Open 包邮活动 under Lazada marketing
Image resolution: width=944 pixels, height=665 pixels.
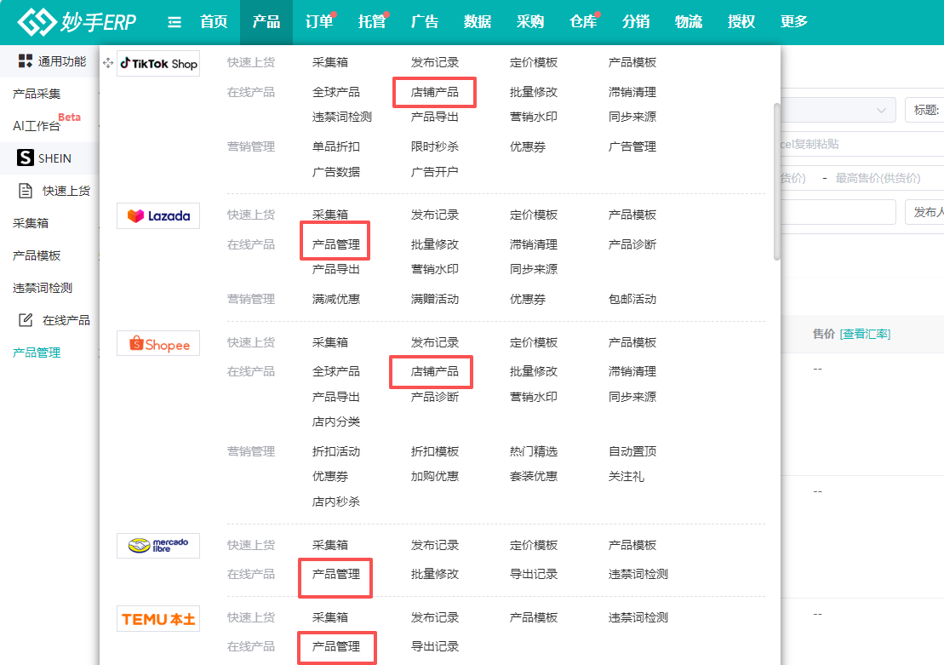632,299
